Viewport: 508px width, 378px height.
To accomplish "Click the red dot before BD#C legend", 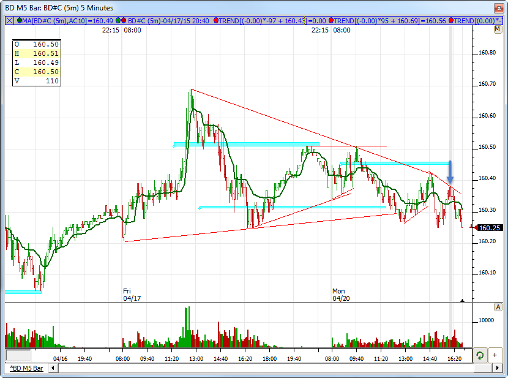I will pos(124,21).
